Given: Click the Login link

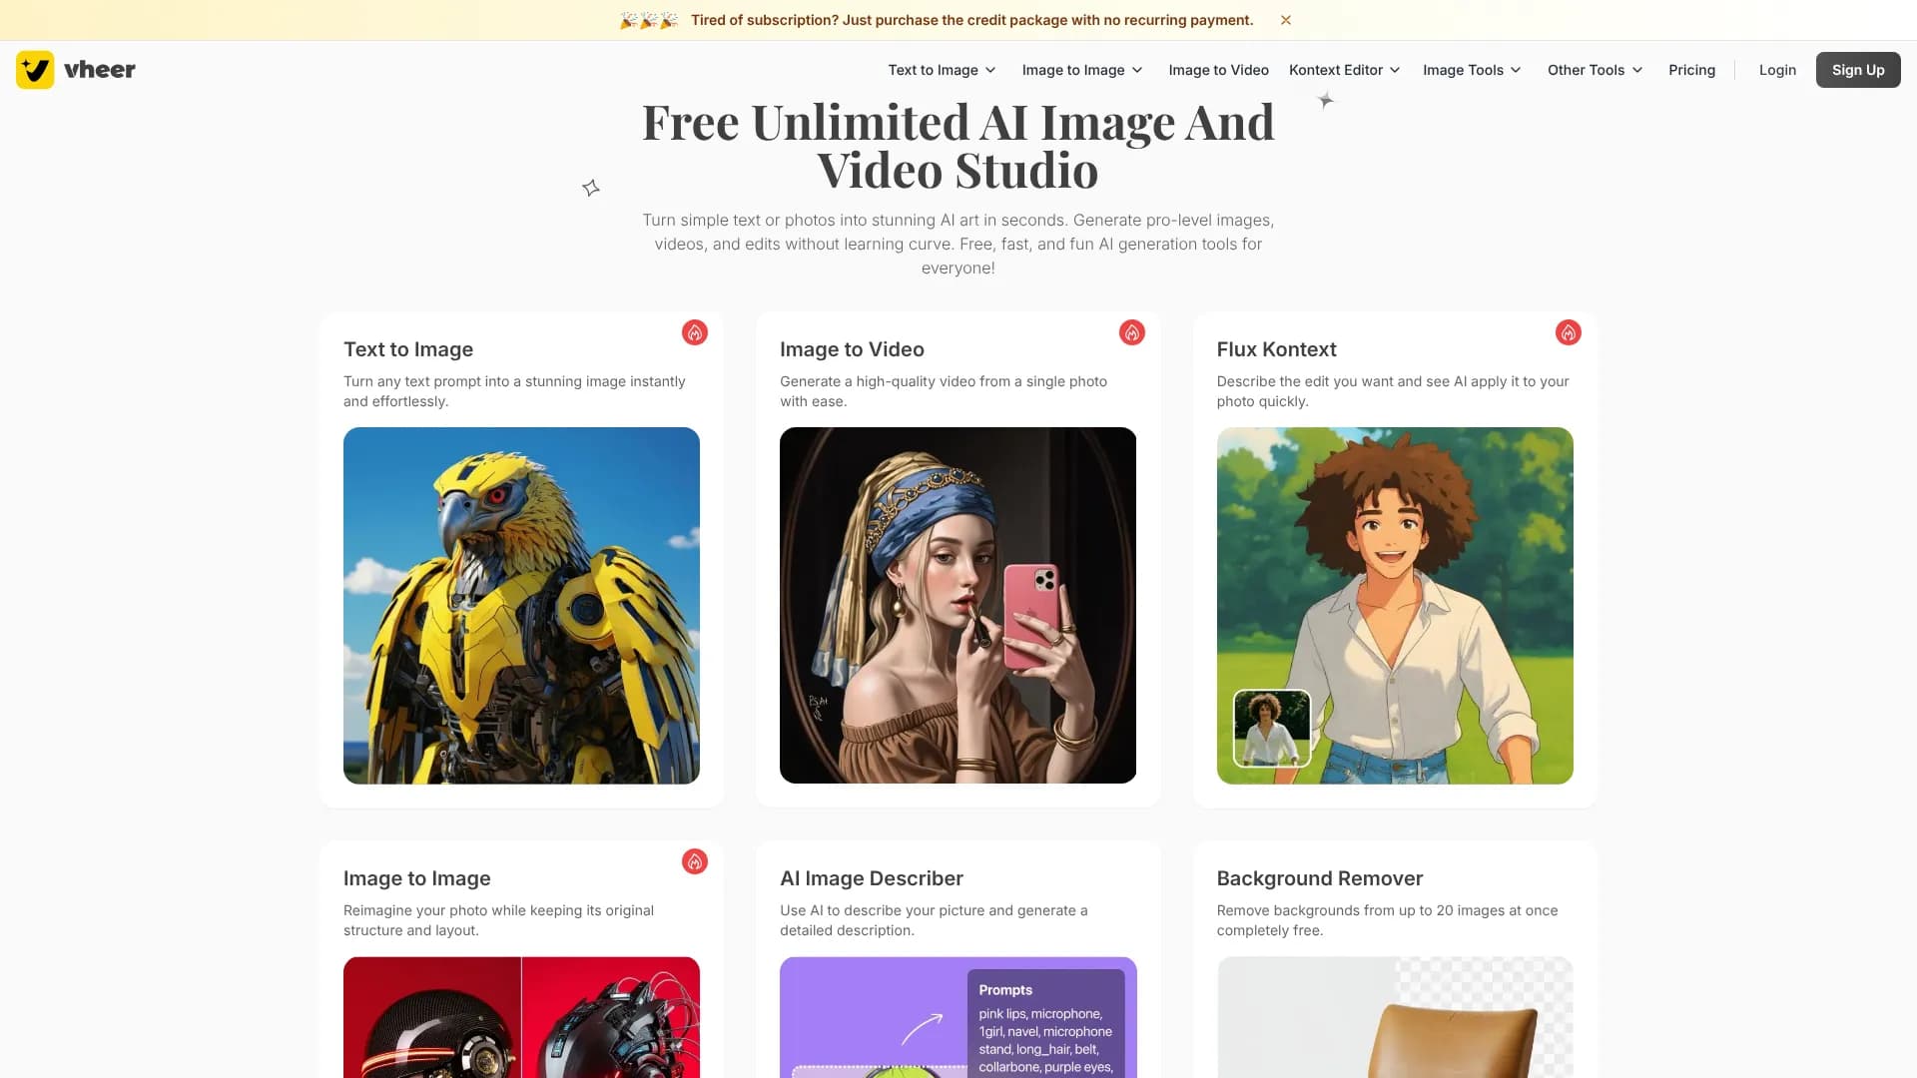Looking at the screenshot, I should [1776, 70].
